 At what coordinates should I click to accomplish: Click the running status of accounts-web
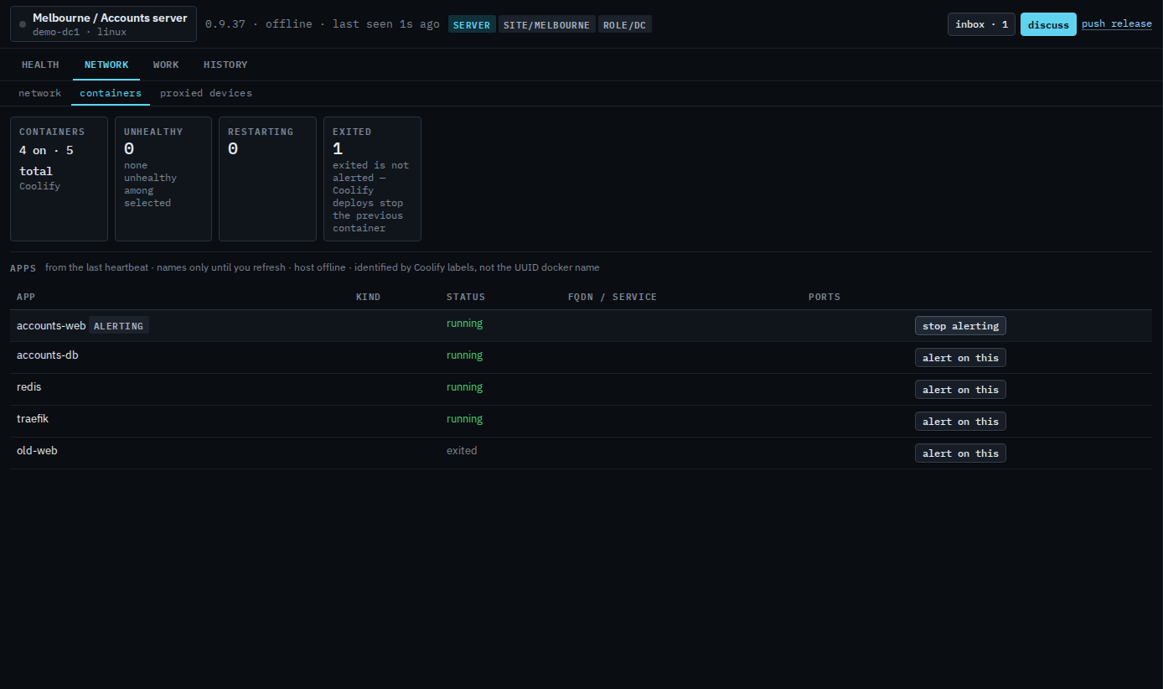click(464, 324)
